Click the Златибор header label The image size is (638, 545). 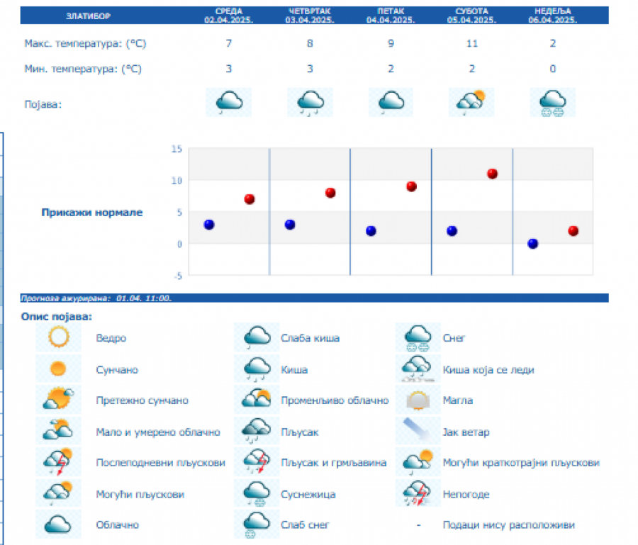click(x=88, y=16)
